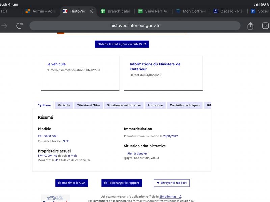The image size is (270, 202).
Task: Tap the share icon in the toolbar
Action: click(250, 26)
